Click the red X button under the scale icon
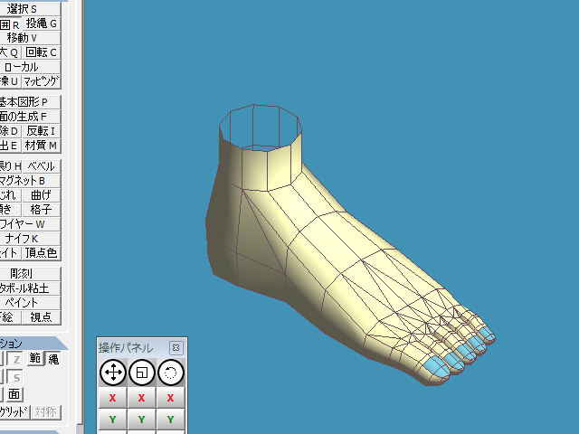The width and height of the screenshot is (579, 434). click(x=141, y=398)
